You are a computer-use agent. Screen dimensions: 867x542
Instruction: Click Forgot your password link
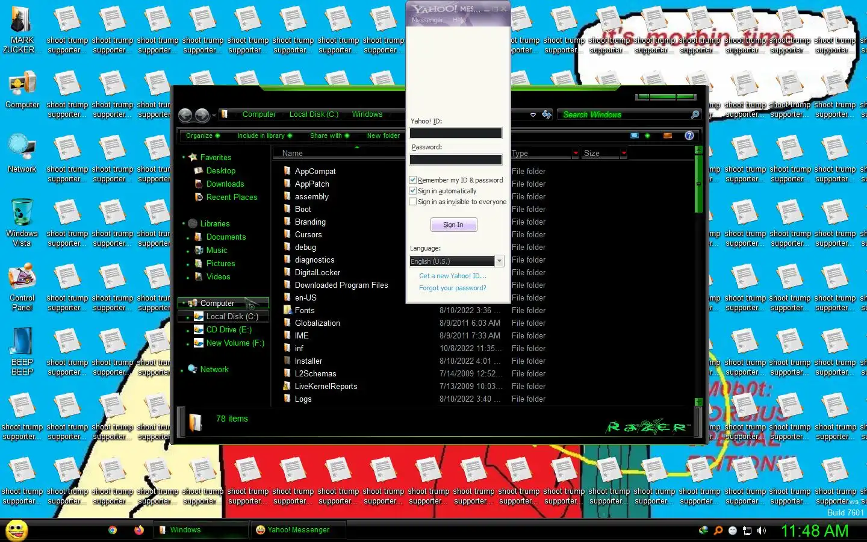(453, 288)
